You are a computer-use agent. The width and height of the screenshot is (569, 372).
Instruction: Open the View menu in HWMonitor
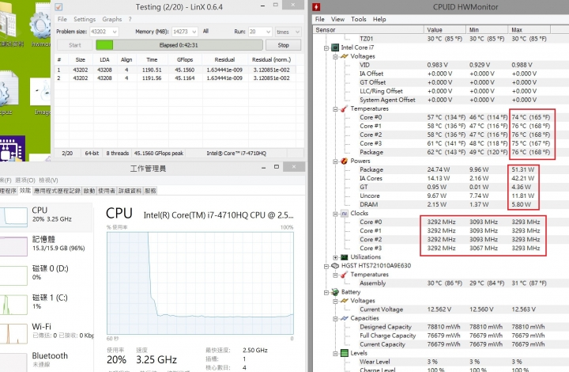337,19
